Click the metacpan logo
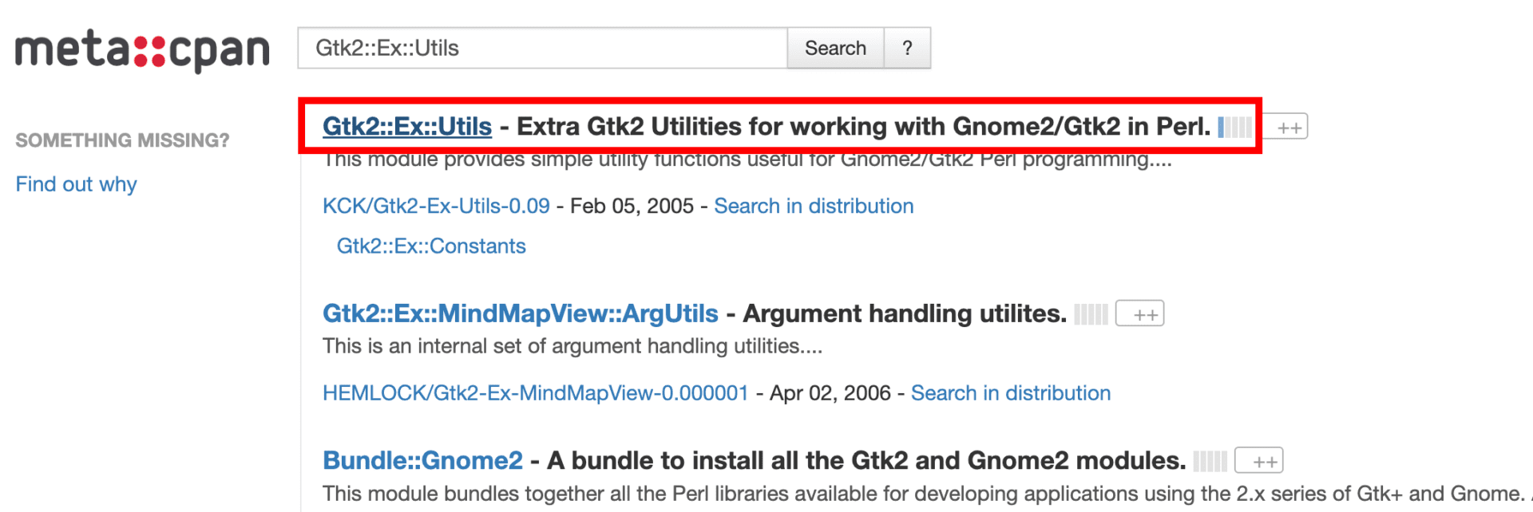Image resolution: width=1533 pixels, height=512 pixels. [x=142, y=51]
